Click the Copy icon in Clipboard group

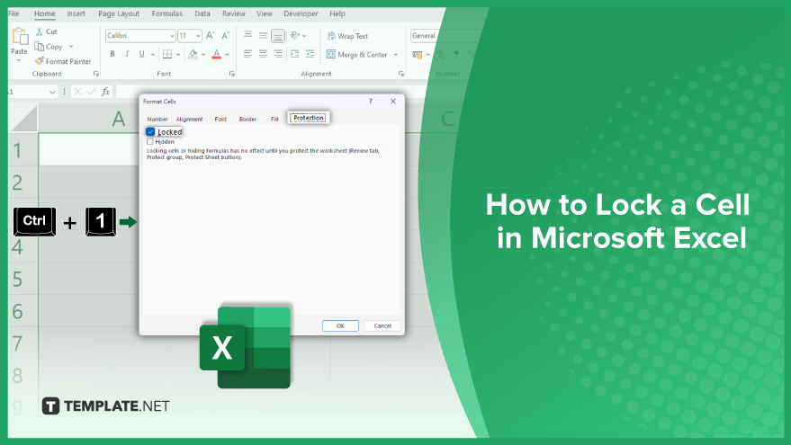click(39, 47)
